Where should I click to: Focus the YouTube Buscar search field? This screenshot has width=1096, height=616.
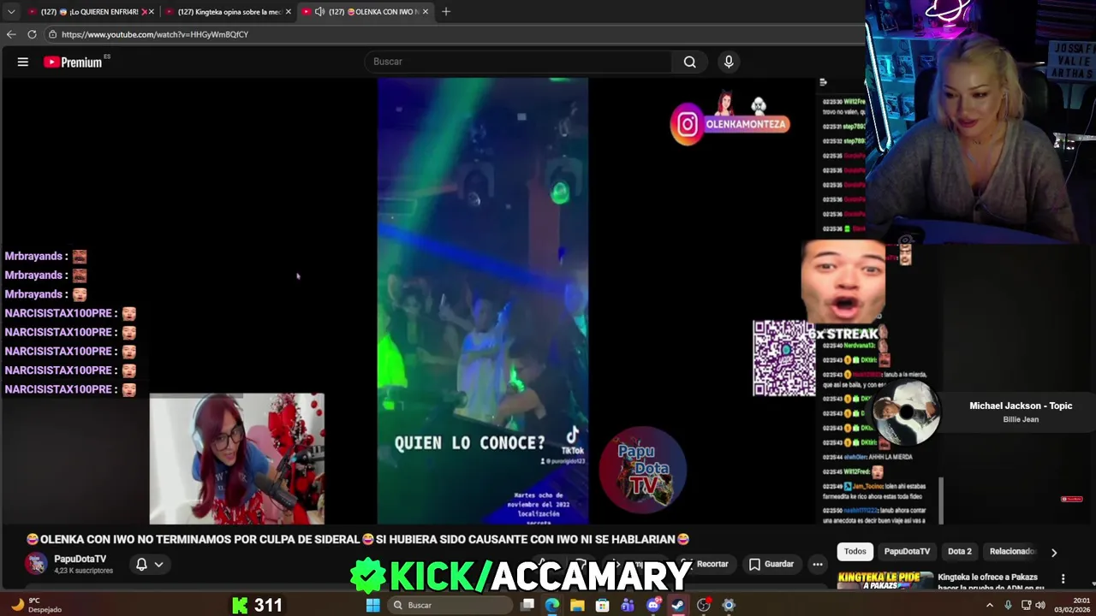[x=519, y=62]
